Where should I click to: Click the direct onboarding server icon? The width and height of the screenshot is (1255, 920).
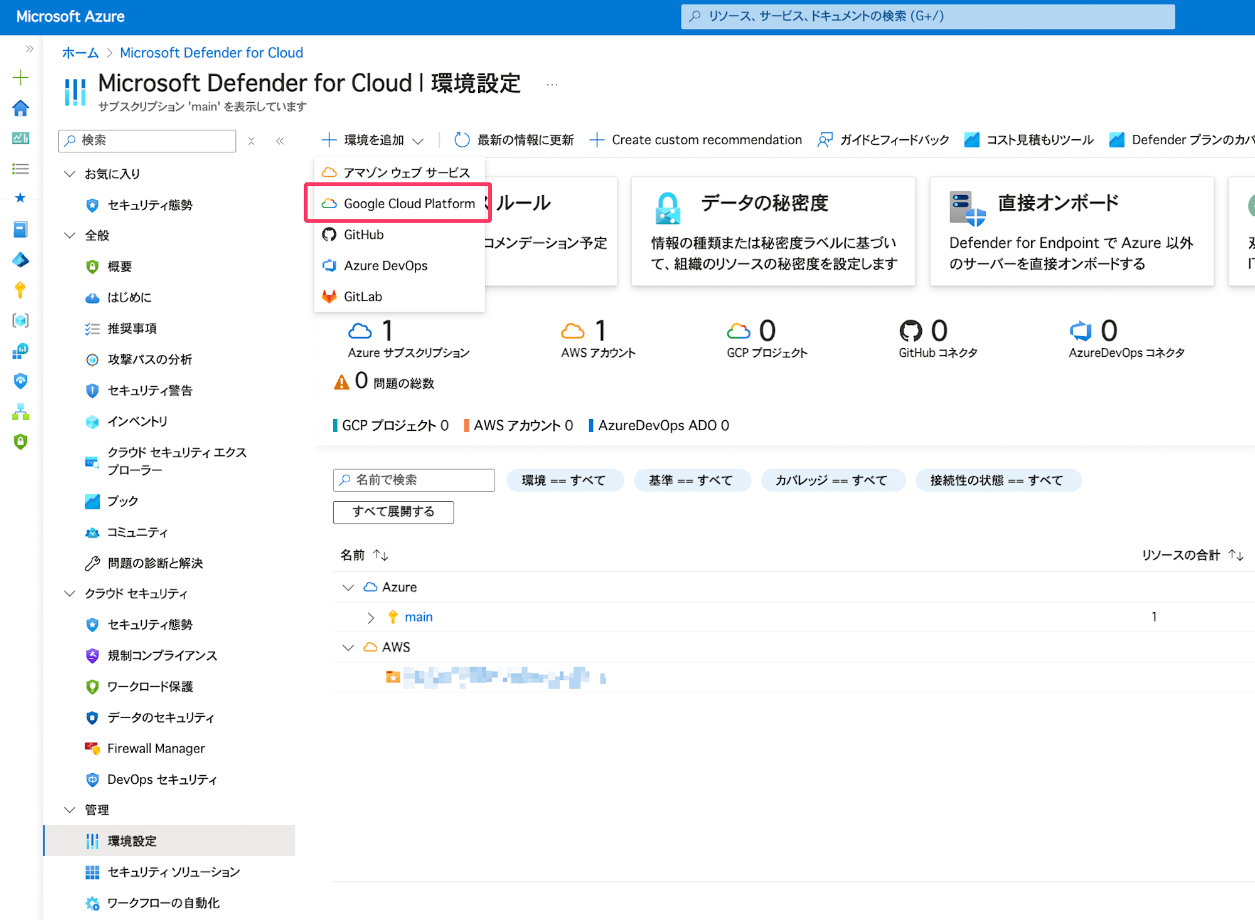coord(967,208)
